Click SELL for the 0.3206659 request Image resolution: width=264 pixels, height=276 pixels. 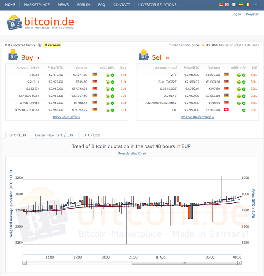[254, 103]
